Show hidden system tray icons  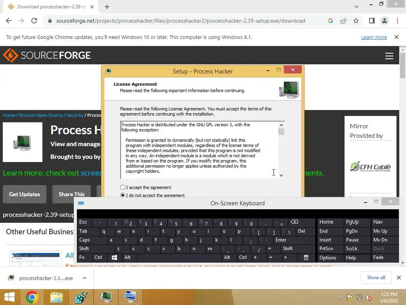coord(340,297)
